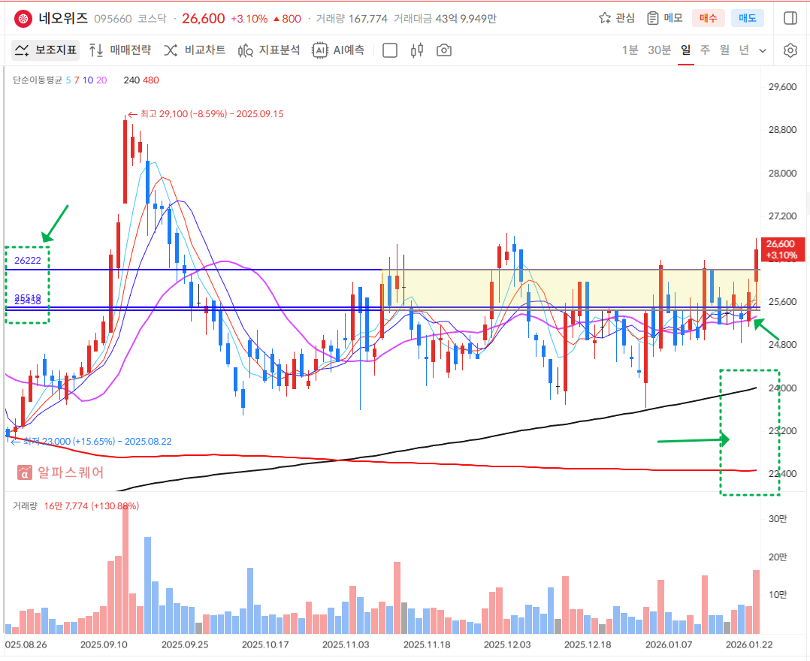
Task: Expand the timeframe chevron dropdown
Action: (x=763, y=50)
